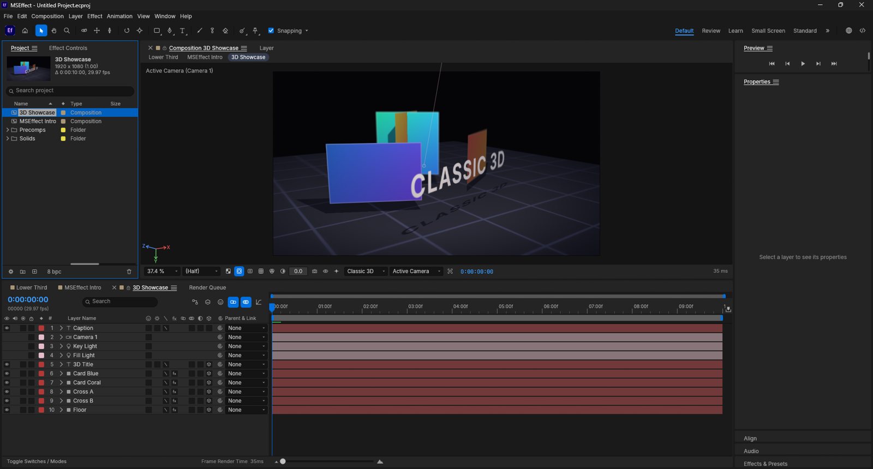Select the Puppet Pin tool

click(x=255, y=31)
